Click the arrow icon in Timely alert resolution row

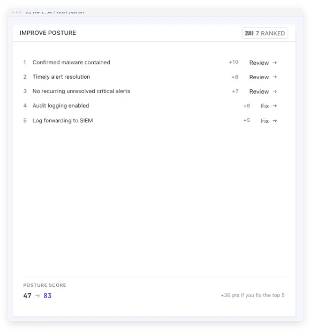[x=275, y=77]
